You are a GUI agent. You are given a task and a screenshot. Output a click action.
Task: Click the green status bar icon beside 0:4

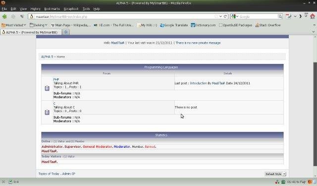point(10,182)
